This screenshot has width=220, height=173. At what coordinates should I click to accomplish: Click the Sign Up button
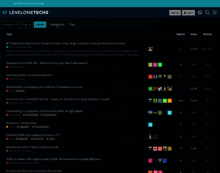(175, 13)
